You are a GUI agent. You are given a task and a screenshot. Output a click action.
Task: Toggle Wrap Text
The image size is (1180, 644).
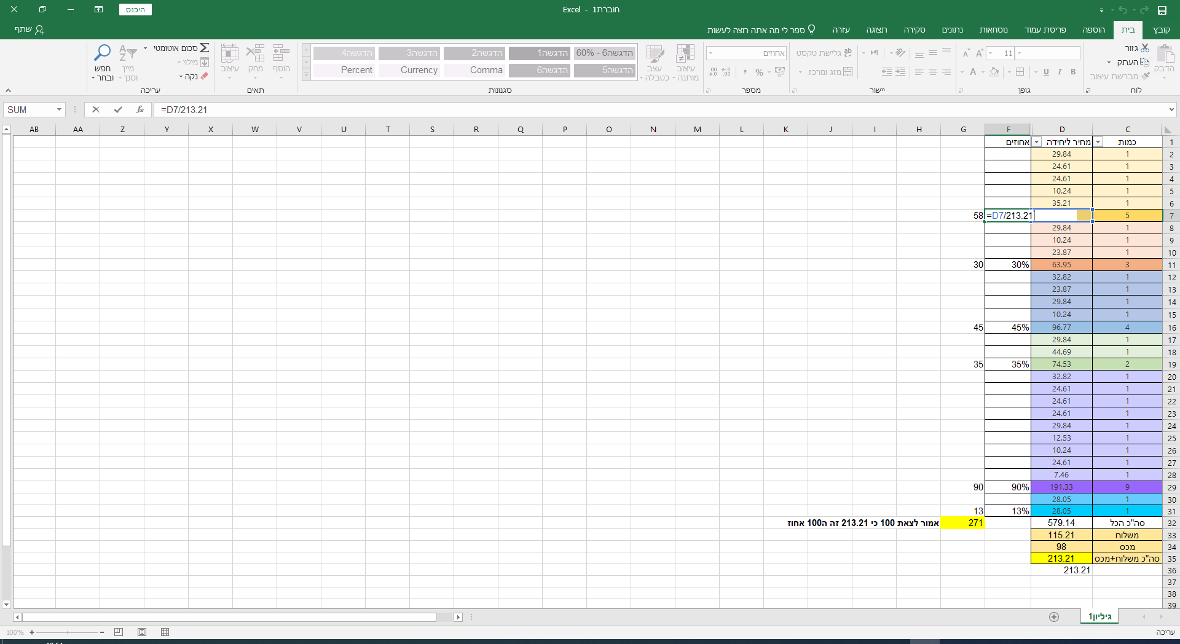[824, 53]
